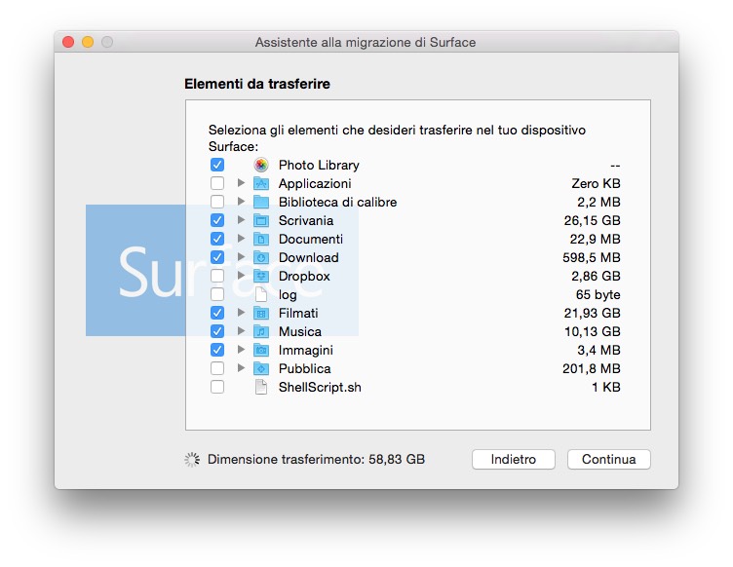Expand the Immagini disclosure triangle
Viewport: 733px width, 567px height.
click(241, 350)
